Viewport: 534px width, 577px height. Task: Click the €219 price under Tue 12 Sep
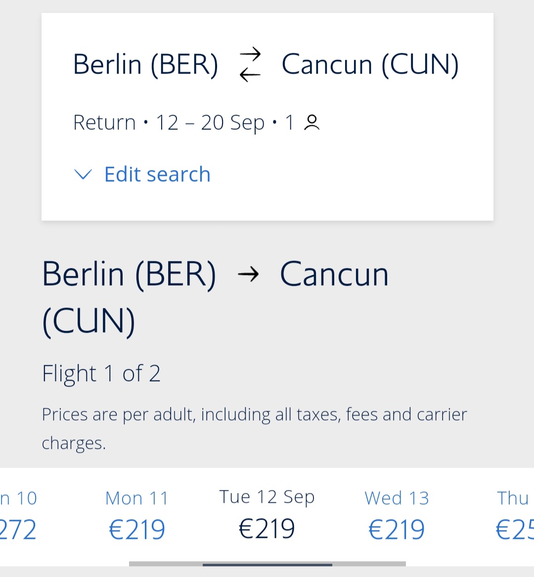[267, 529]
